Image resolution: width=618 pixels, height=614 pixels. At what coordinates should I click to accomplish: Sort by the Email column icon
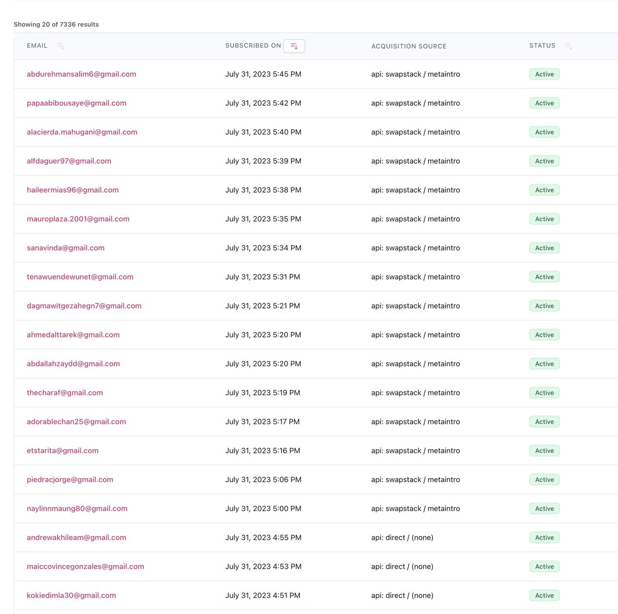(x=60, y=46)
